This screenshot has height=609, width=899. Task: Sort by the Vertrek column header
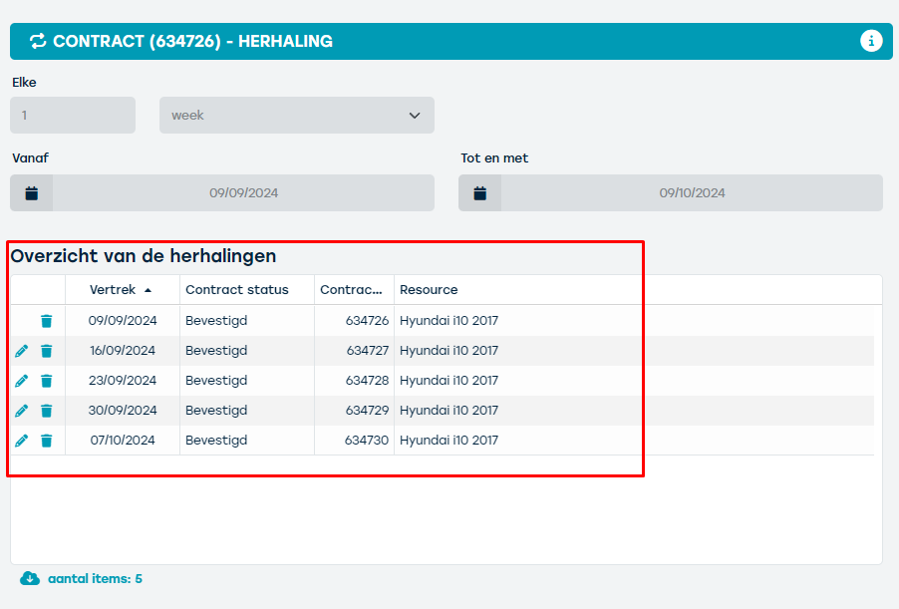(x=121, y=290)
